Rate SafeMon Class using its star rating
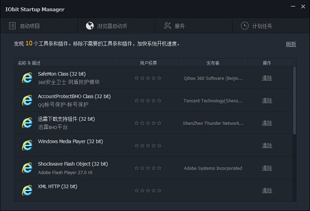The height and width of the screenshot is (211, 310). pyautogui.click(x=148, y=78)
